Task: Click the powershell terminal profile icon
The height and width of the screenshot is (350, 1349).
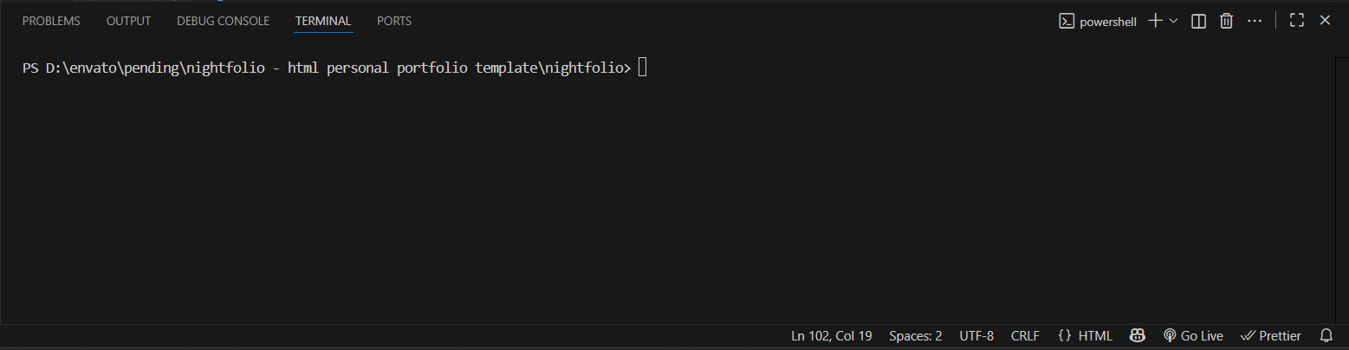Action: coord(1067,21)
